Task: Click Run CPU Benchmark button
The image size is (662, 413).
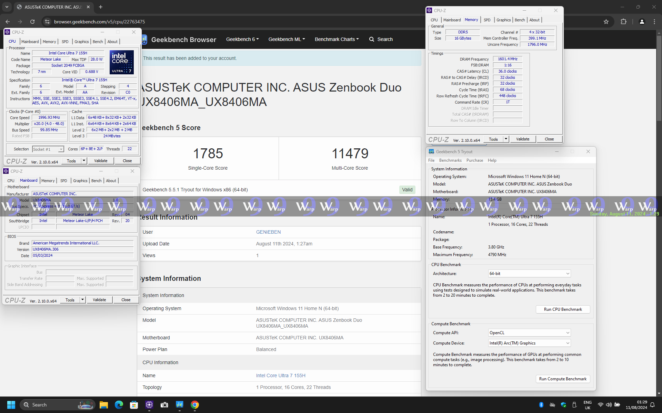Action: click(563, 309)
